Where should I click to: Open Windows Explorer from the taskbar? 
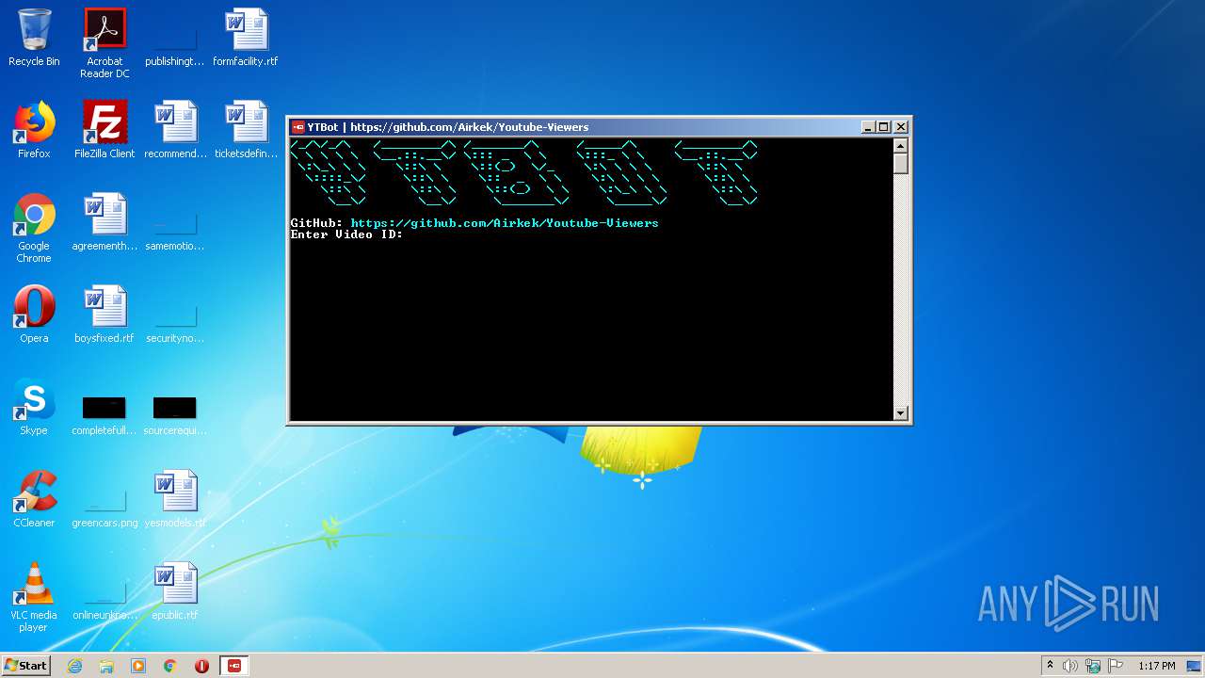[x=106, y=666]
